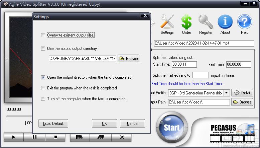This screenshot has height=148, width=260.
Task: Click the delete mark X button
Action: coord(122,137)
